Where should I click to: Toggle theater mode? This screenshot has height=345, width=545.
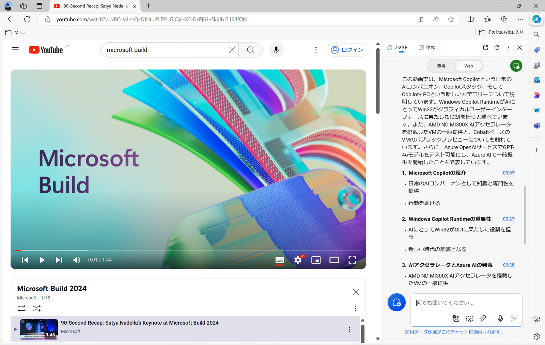pyautogui.click(x=334, y=260)
